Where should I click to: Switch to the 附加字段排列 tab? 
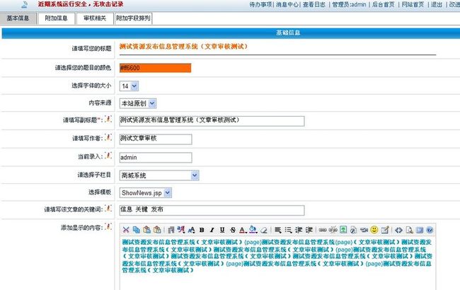tap(134, 18)
